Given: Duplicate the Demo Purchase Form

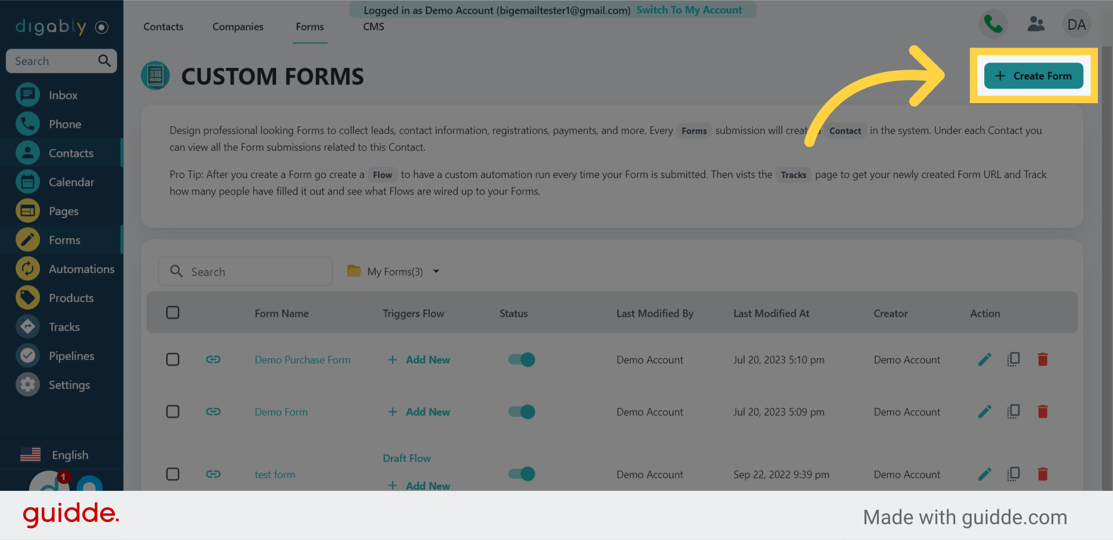Looking at the screenshot, I should pos(1013,360).
